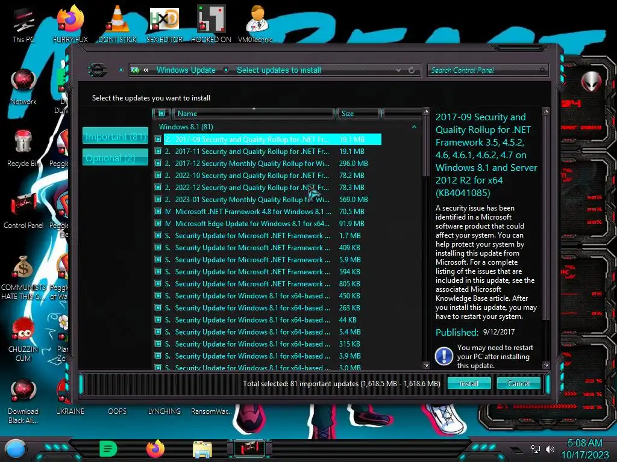Click the volume speaker tray icon
Image resolution: width=617 pixels, height=462 pixels.
[550, 449]
